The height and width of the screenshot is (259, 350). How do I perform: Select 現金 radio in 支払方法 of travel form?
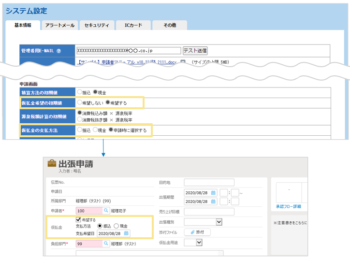pos(117,226)
